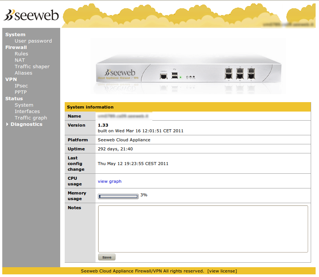319x277 pixels.
Task: Click the Uptime row label
Action: click(76, 149)
